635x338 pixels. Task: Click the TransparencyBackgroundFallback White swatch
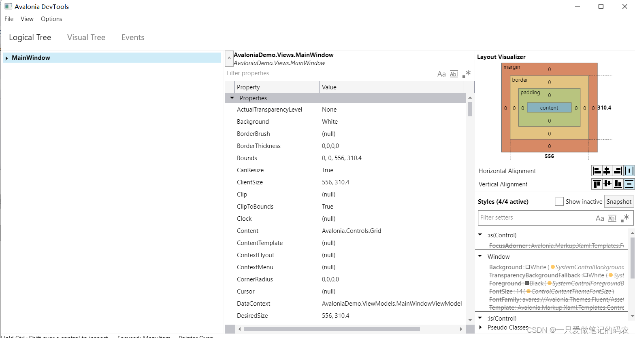coord(586,275)
